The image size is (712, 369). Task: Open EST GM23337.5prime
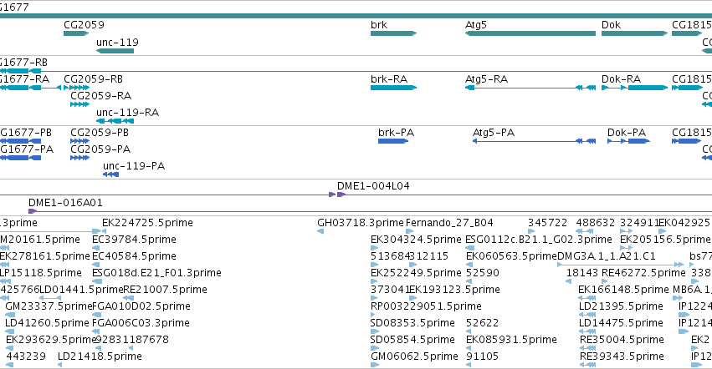[10, 315]
